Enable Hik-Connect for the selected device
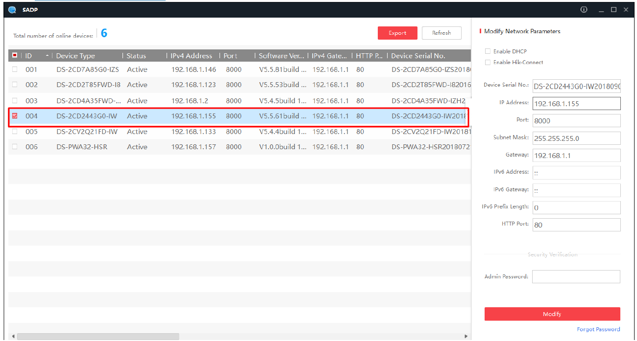This screenshot has width=637, height=341. pyautogui.click(x=488, y=62)
